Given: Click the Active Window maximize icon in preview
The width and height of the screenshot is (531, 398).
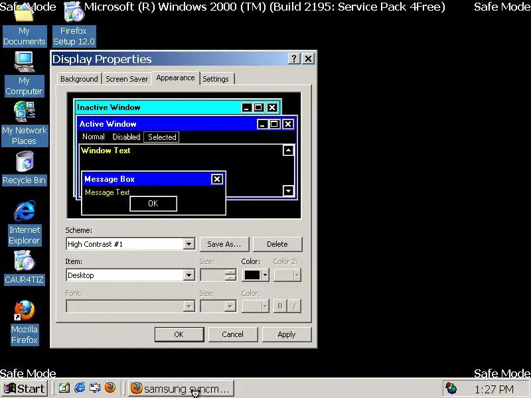Looking at the screenshot, I should click(274, 124).
